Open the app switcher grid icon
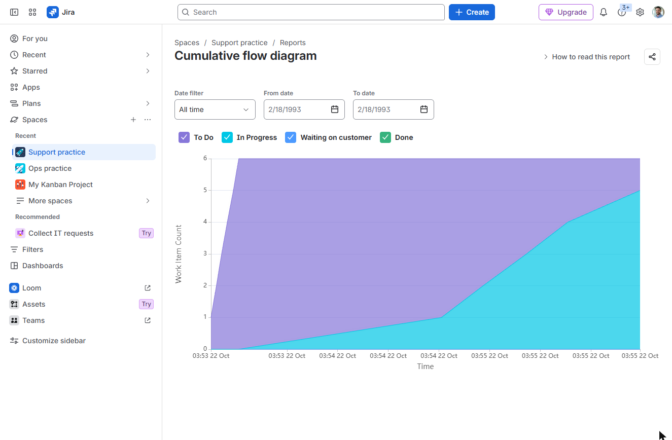 coord(32,12)
